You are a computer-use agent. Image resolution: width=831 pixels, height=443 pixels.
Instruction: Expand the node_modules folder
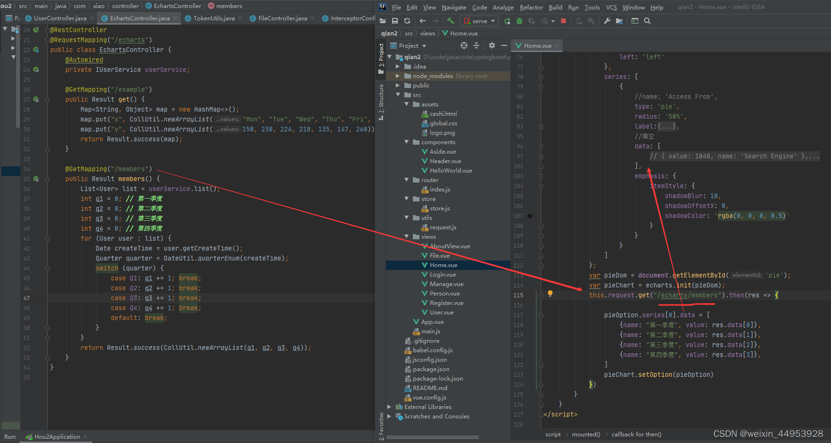click(x=398, y=76)
